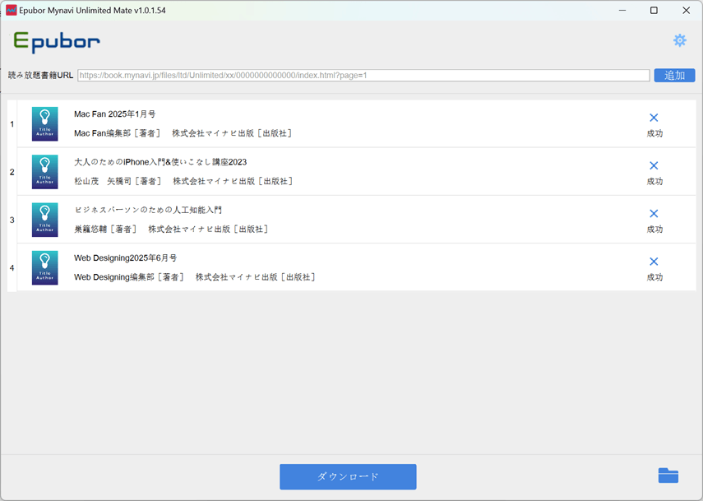The width and height of the screenshot is (703, 501).
Task: Open the output folder icon
Action: (668, 475)
